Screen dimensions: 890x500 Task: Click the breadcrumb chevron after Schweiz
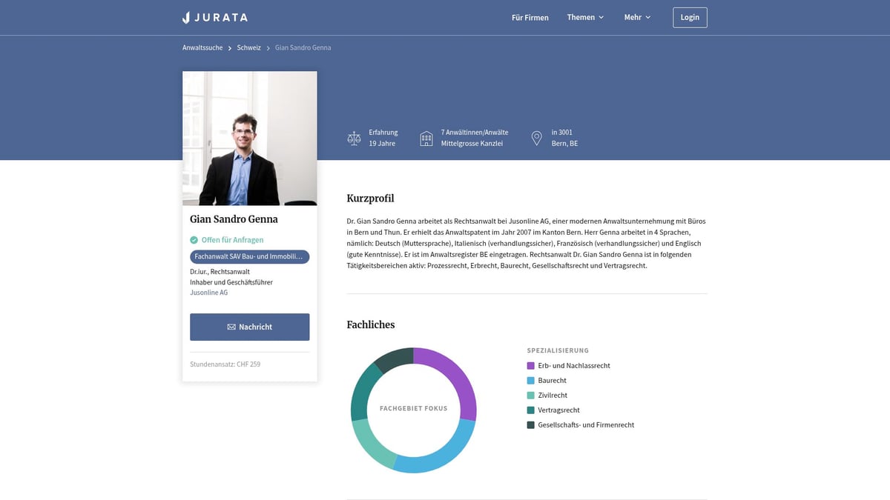(x=268, y=48)
